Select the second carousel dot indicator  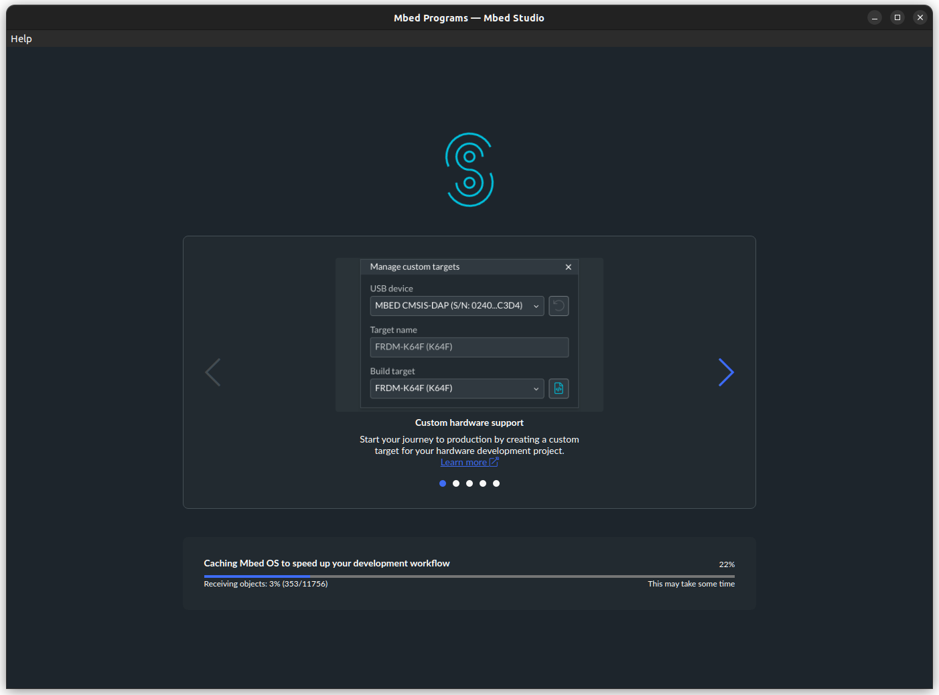[456, 483]
